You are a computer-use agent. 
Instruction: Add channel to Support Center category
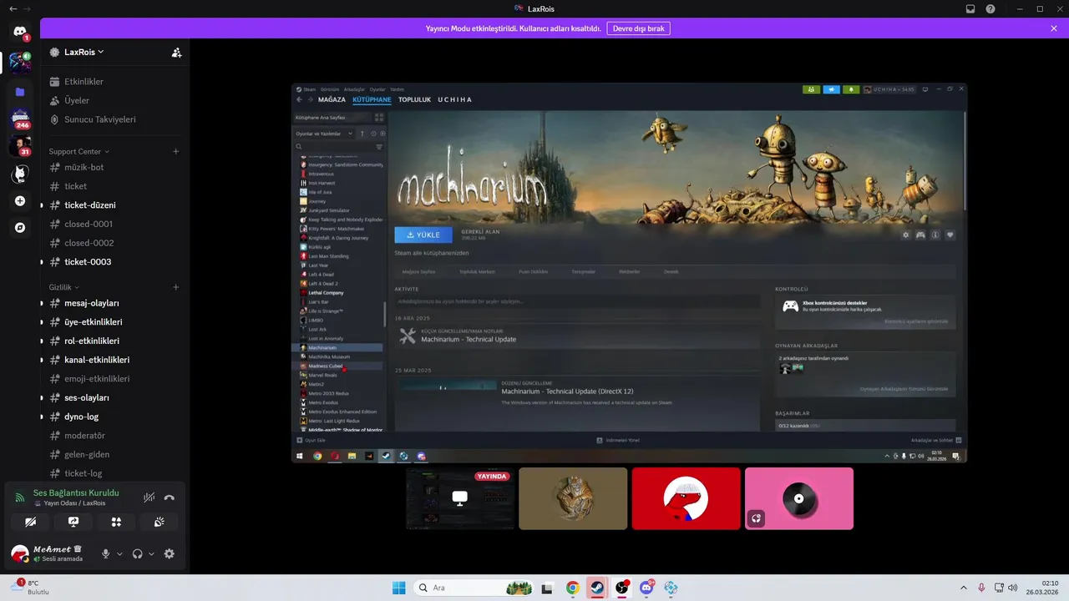175,152
